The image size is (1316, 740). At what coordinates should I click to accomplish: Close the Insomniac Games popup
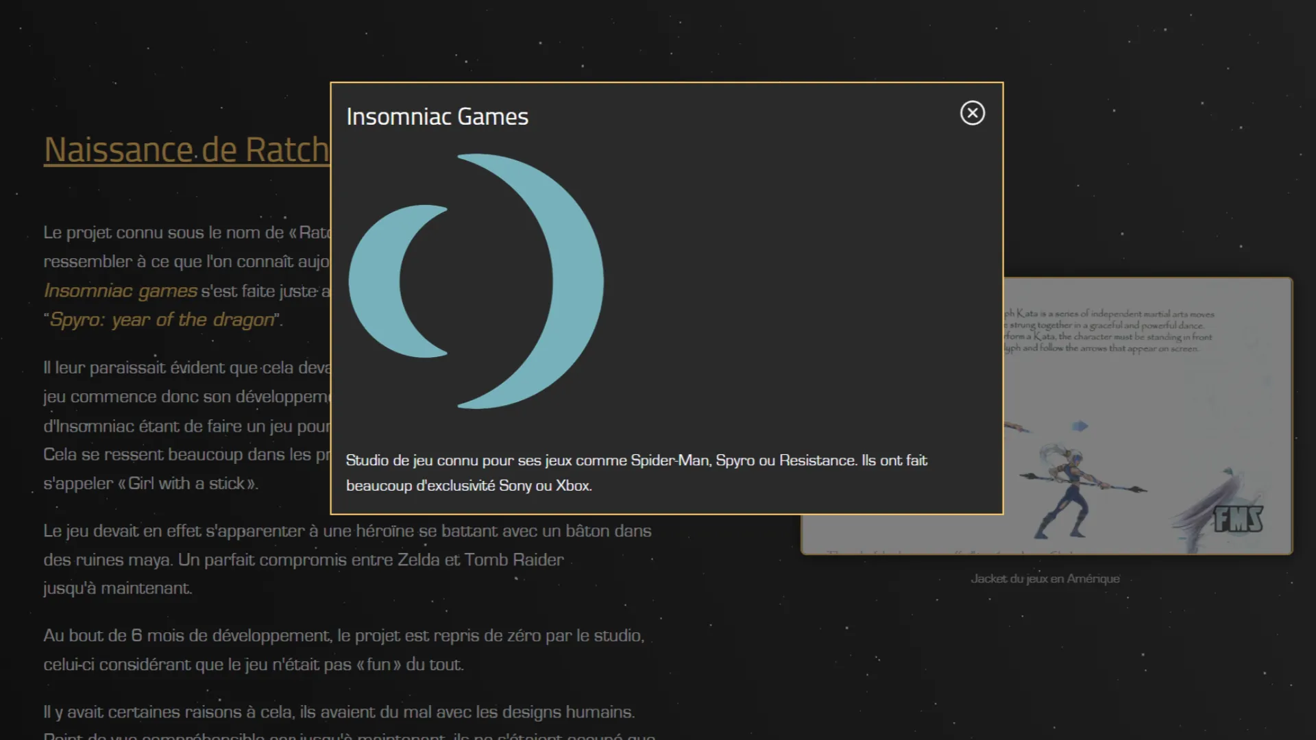(972, 113)
